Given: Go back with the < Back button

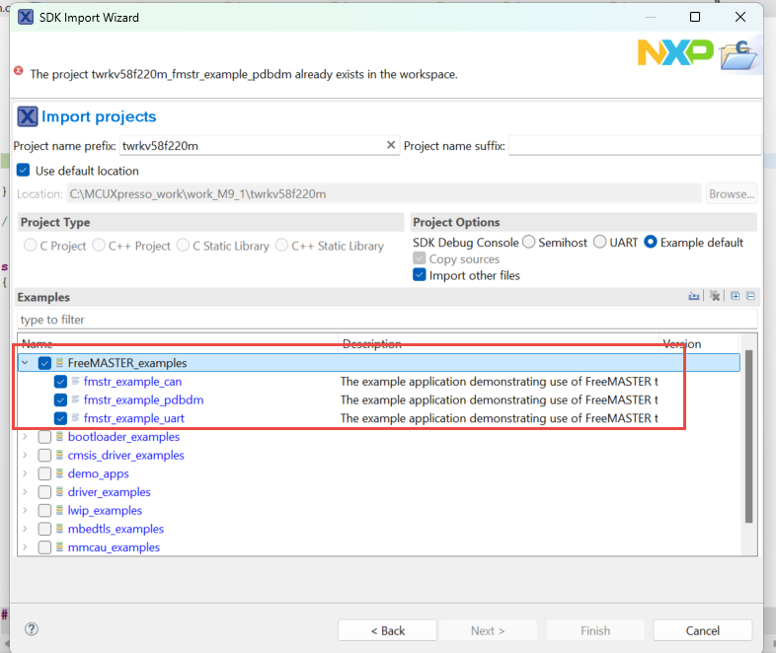Looking at the screenshot, I should click(x=387, y=630).
